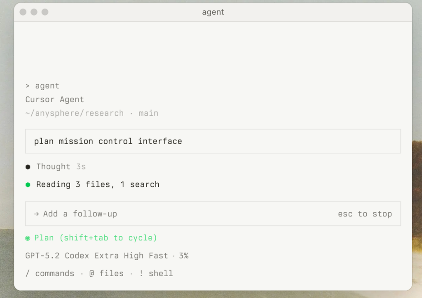Click the > prompt icon before agent
The height and width of the screenshot is (298, 422).
coord(27,86)
